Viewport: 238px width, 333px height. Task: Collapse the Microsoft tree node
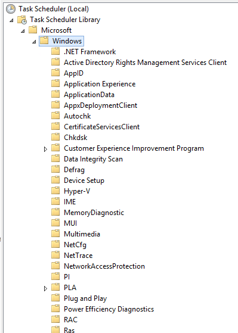point(23,31)
